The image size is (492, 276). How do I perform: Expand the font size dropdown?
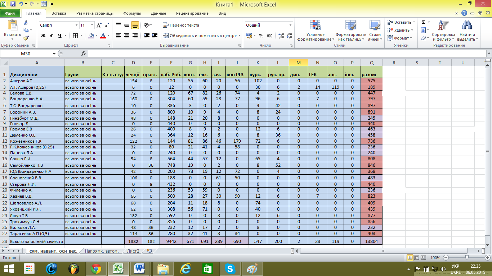tap(92, 26)
